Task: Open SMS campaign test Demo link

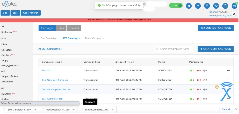Action: point(56,89)
